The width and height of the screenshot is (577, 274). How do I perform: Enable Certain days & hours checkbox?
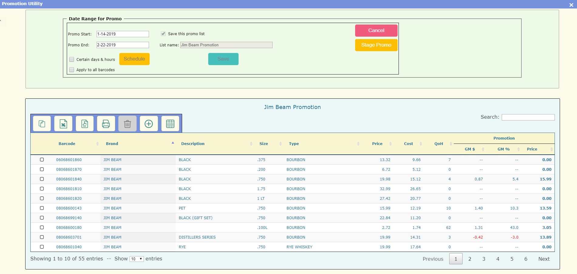point(72,59)
